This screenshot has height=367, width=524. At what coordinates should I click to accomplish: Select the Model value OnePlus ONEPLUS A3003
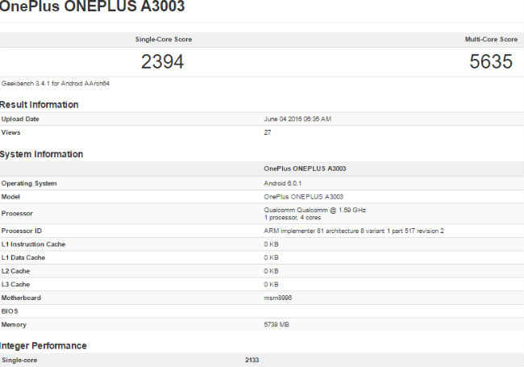pos(303,197)
